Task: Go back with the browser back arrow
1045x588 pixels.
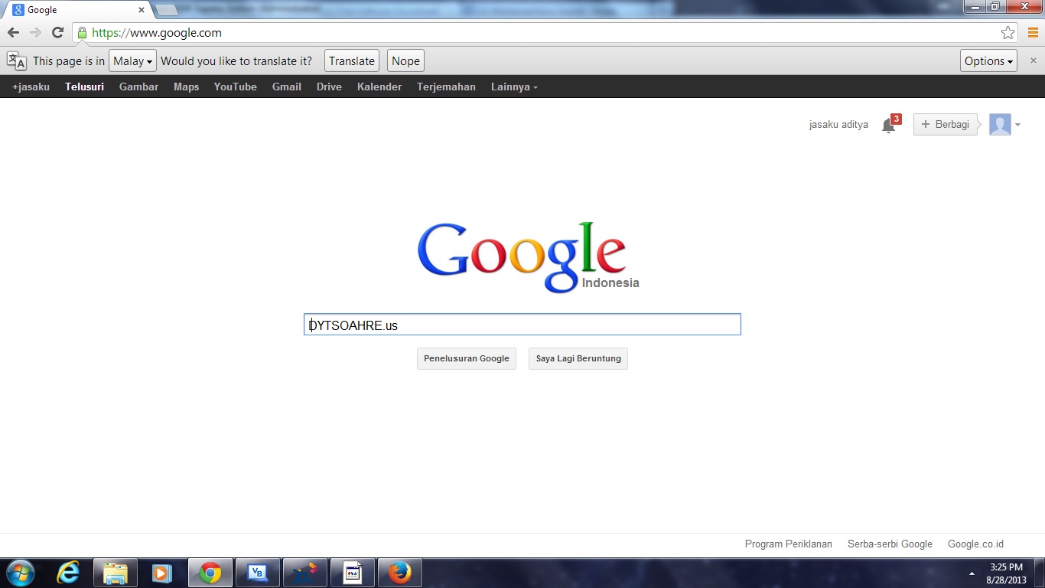Action: [x=13, y=33]
